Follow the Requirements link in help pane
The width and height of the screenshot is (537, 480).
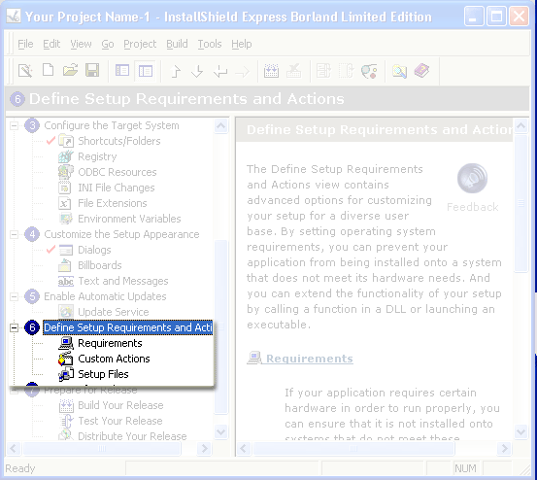[x=310, y=359]
